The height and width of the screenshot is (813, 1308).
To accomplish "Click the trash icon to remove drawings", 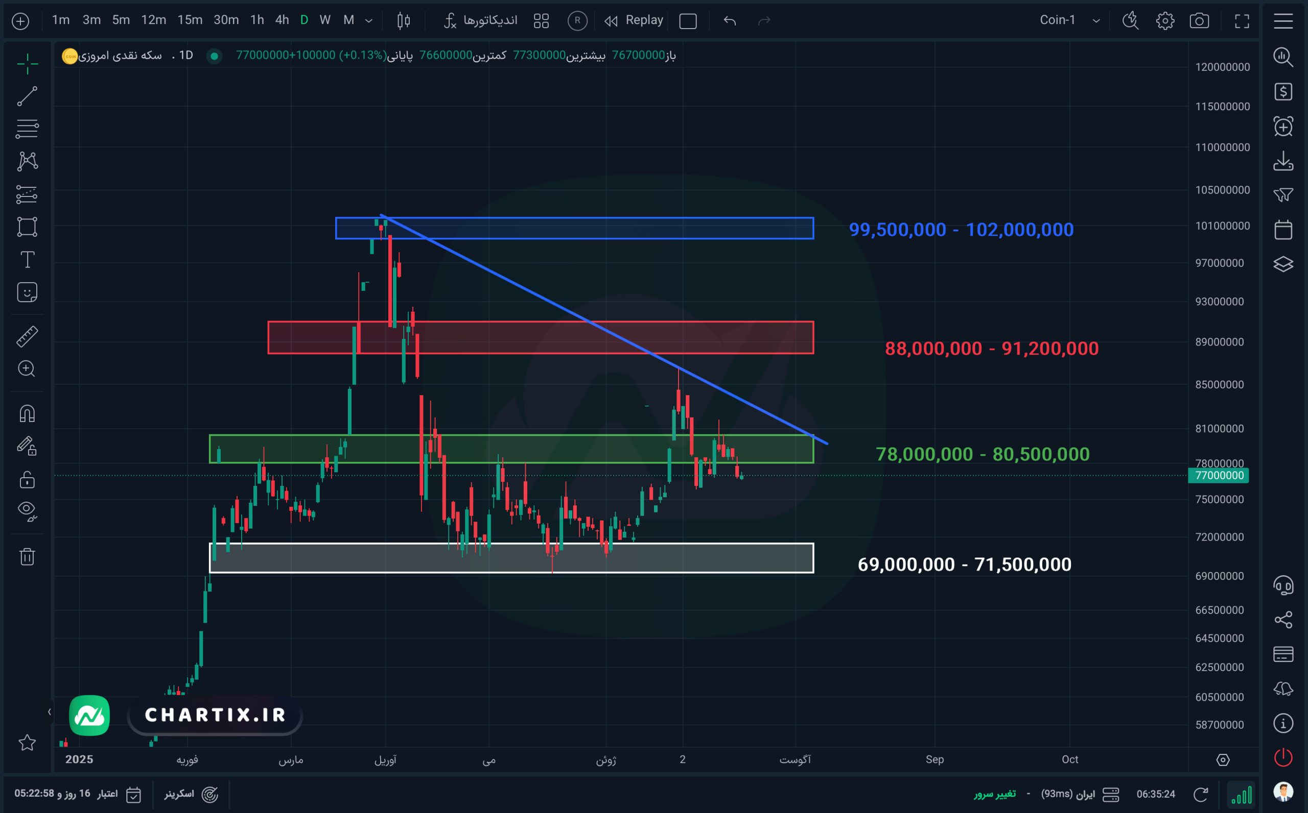I will pos(27,556).
